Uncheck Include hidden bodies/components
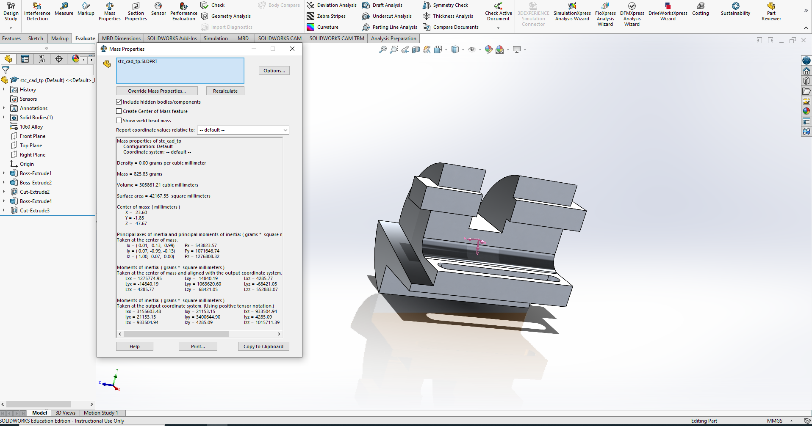Viewport: 812px width, 426px height. (x=119, y=102)
